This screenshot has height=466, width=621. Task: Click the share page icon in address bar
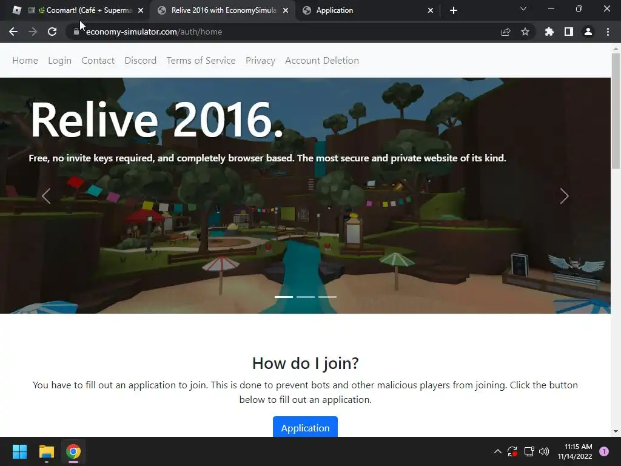(x=506, y=32)
